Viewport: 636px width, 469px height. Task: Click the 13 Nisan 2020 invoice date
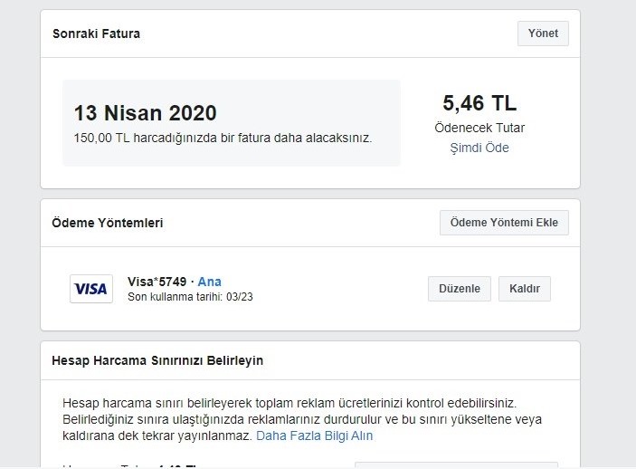click(x=145, y=113)
